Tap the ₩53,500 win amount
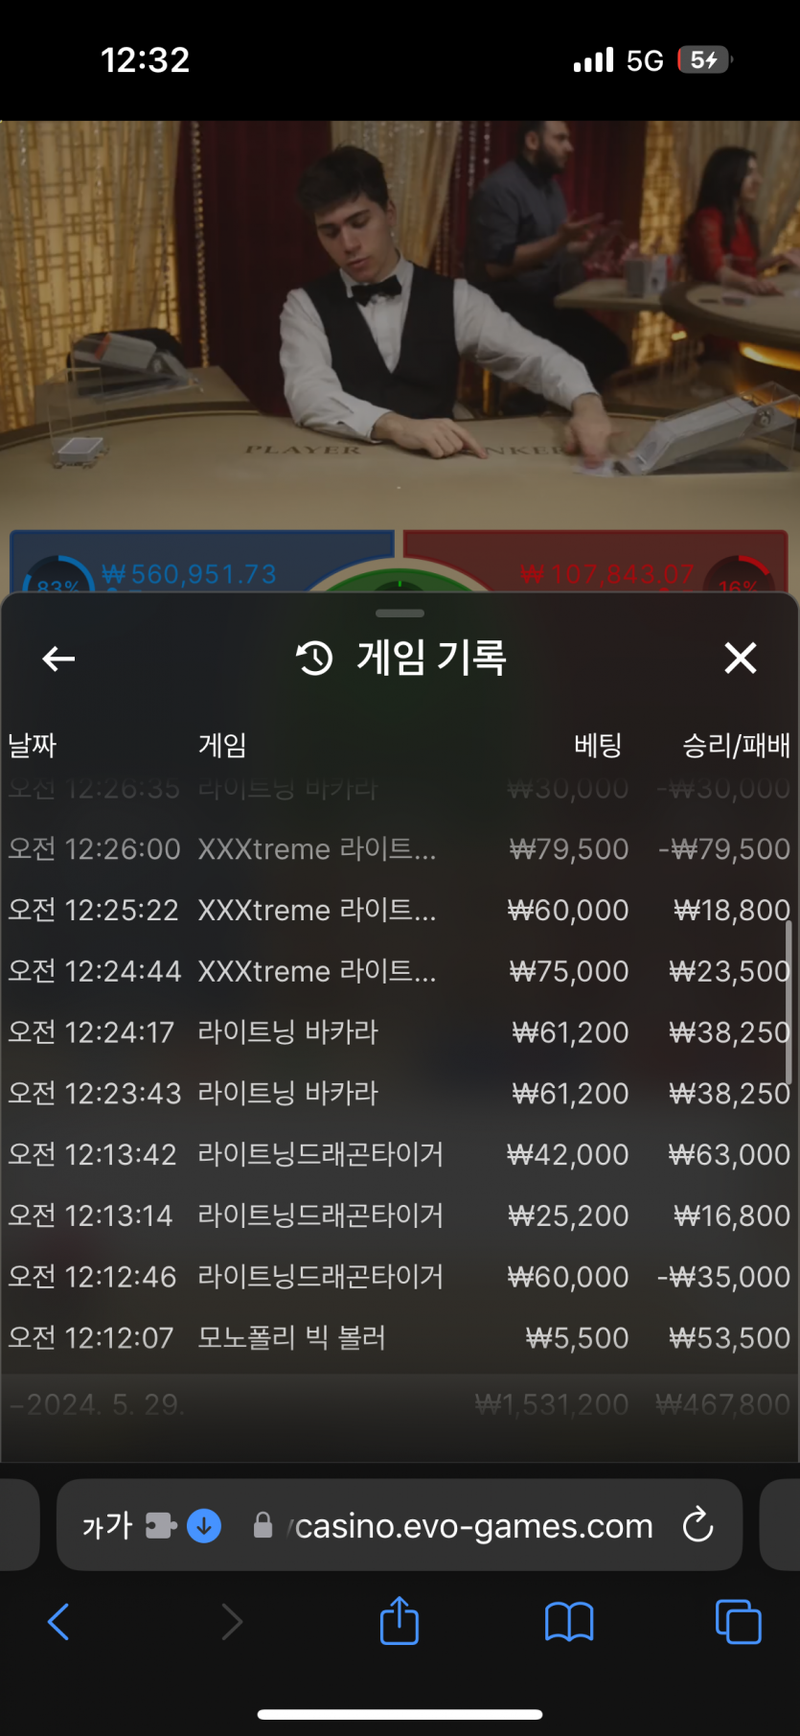 point(730,1338)
